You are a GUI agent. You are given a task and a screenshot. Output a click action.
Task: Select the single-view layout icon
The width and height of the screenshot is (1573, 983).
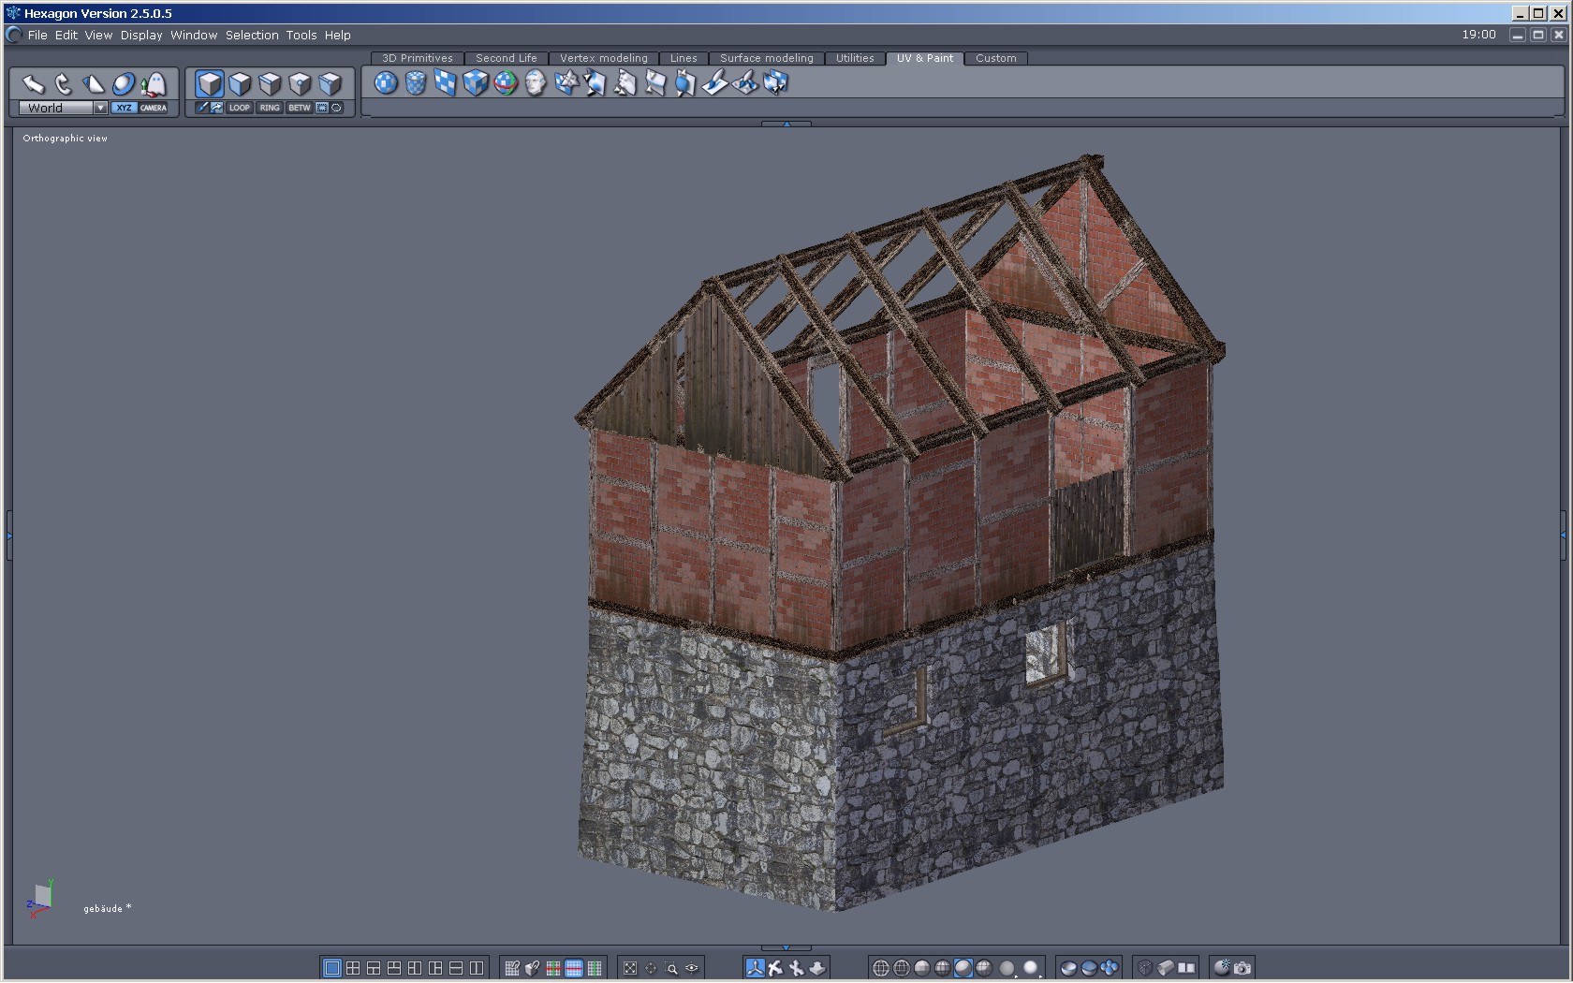[331, 968]
